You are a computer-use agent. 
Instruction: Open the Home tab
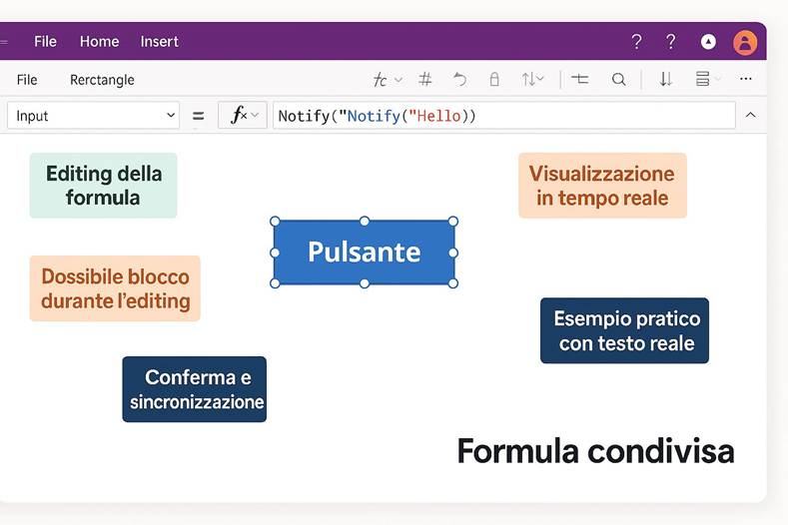[99, 41]
